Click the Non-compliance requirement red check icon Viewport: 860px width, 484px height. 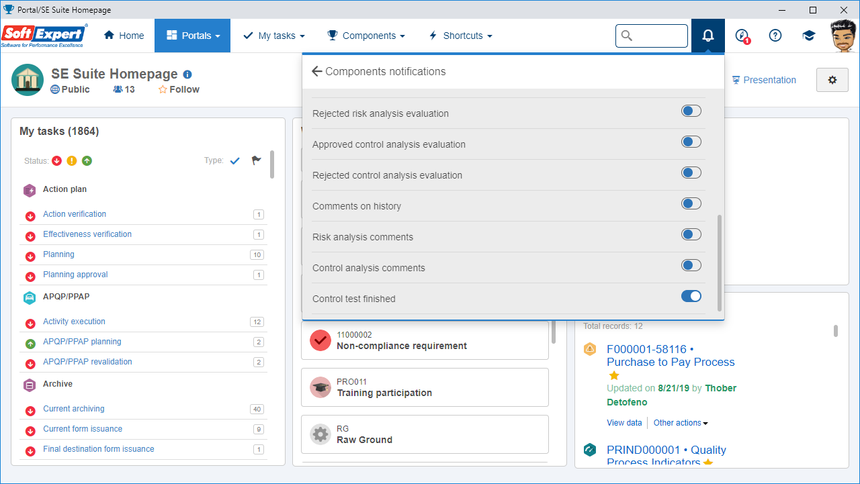click(320, 340)
